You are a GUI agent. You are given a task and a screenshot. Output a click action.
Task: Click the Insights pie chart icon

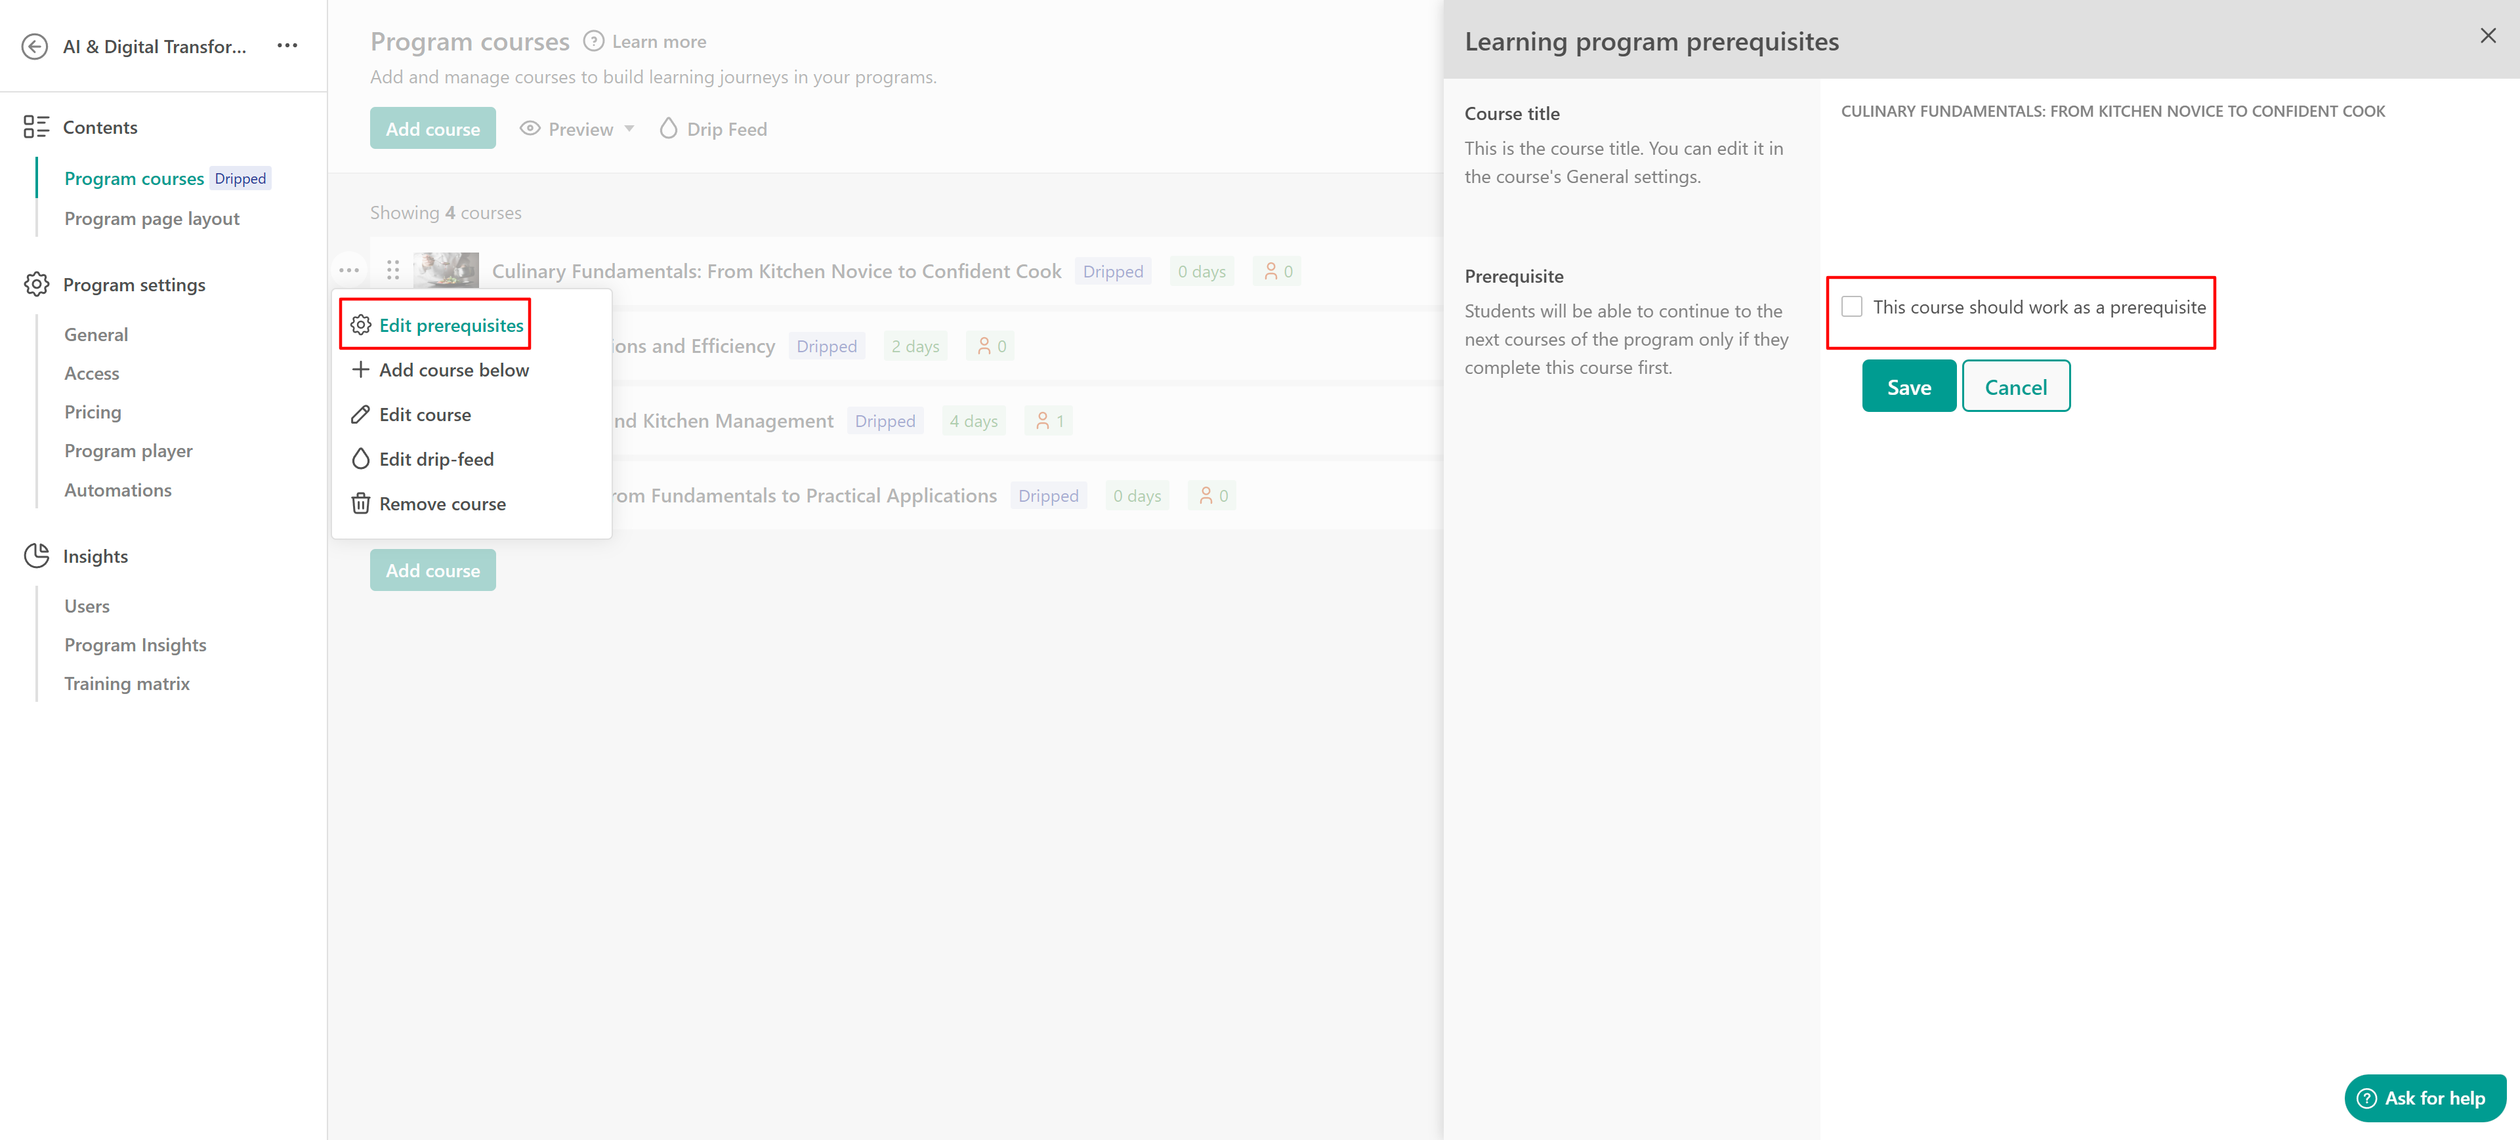[x=36, y=556]
